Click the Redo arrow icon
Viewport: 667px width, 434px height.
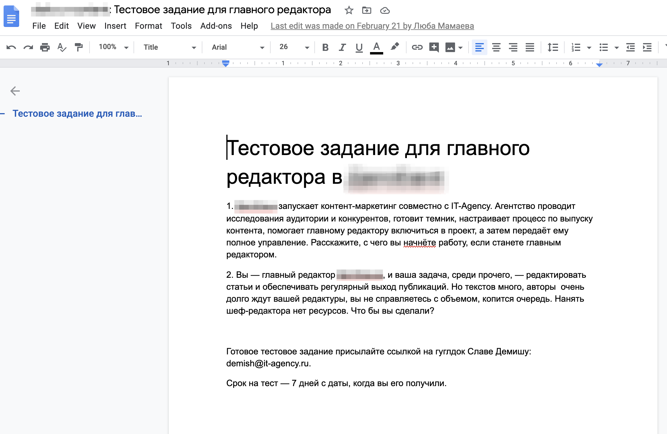(x=28, y=47)
